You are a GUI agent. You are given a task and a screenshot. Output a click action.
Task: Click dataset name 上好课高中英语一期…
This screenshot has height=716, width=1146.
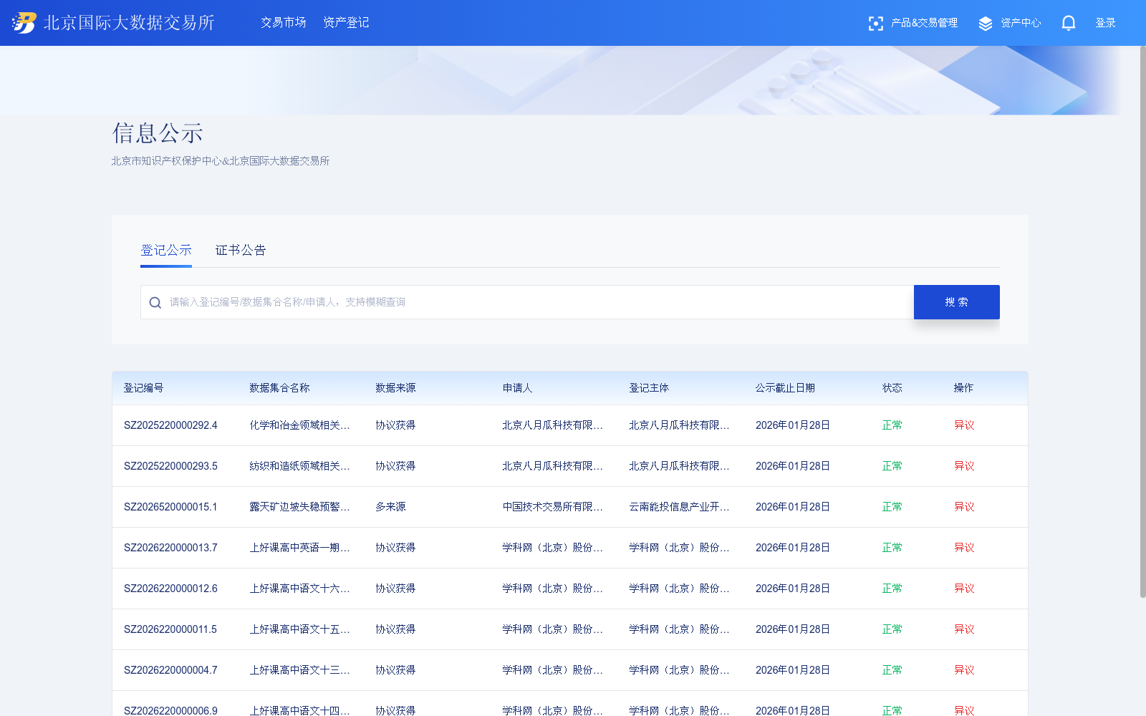[299, 548]
